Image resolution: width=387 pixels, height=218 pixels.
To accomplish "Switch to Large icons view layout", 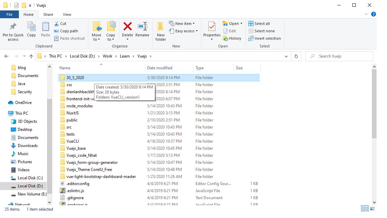I will 372,209.
